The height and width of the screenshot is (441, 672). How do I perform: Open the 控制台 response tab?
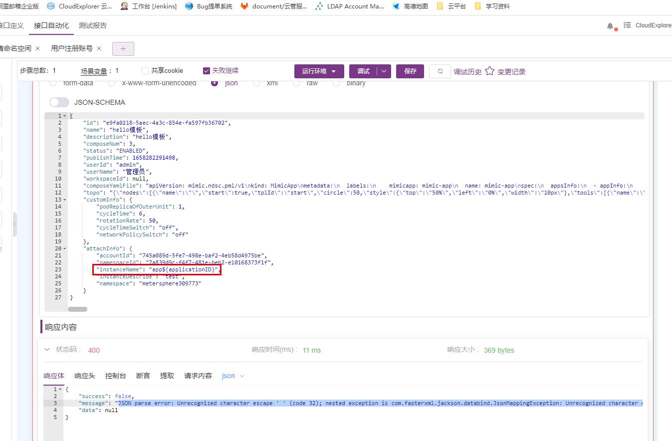click(x=116, y=376)
